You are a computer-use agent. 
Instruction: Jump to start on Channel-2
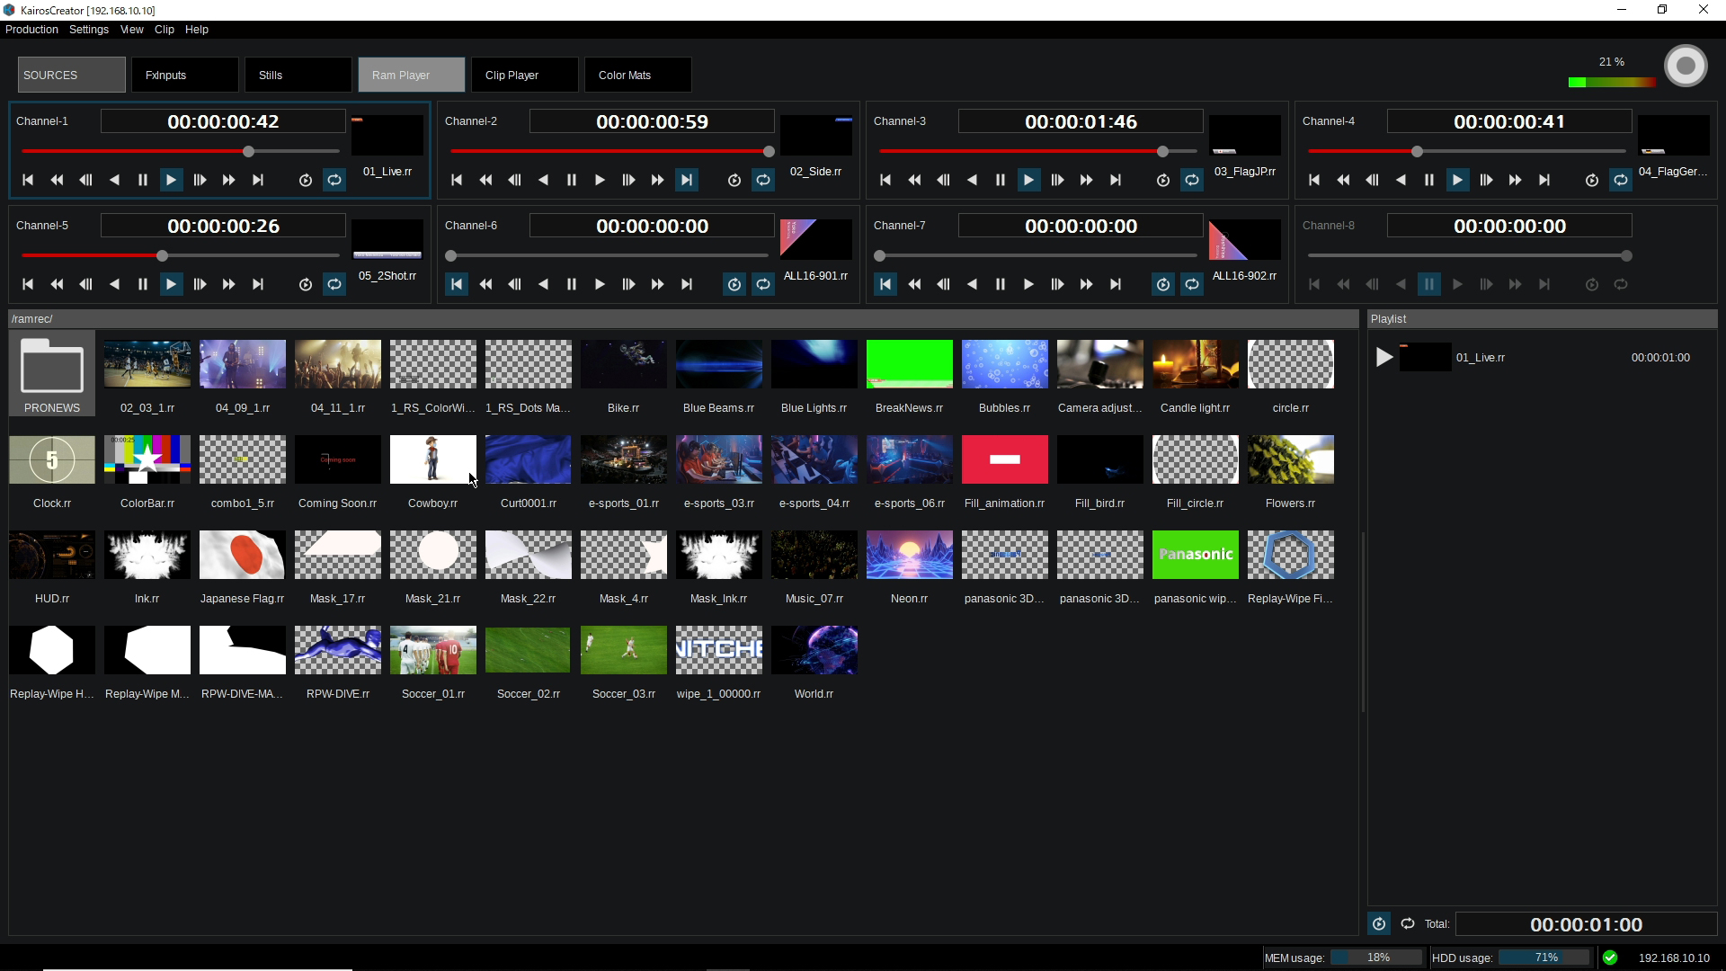click(x=457, y=181)
